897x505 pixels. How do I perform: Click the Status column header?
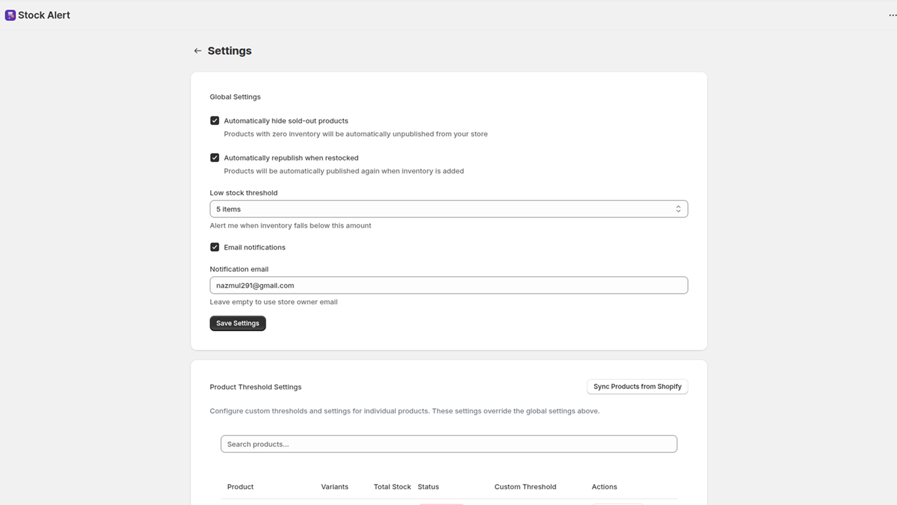click(x=428, y=486)
